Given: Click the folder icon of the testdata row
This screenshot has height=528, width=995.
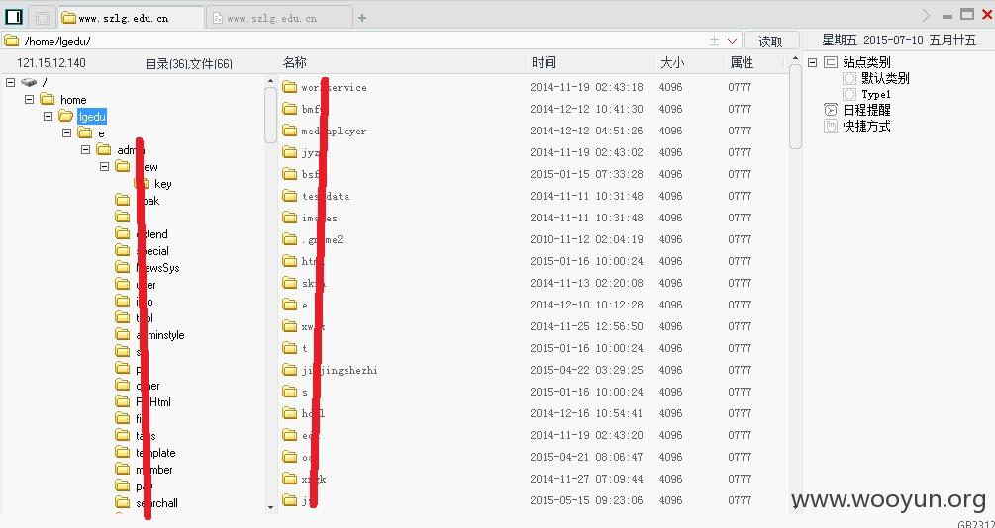Looking at the screenshot, I should [x=290, y=196].
